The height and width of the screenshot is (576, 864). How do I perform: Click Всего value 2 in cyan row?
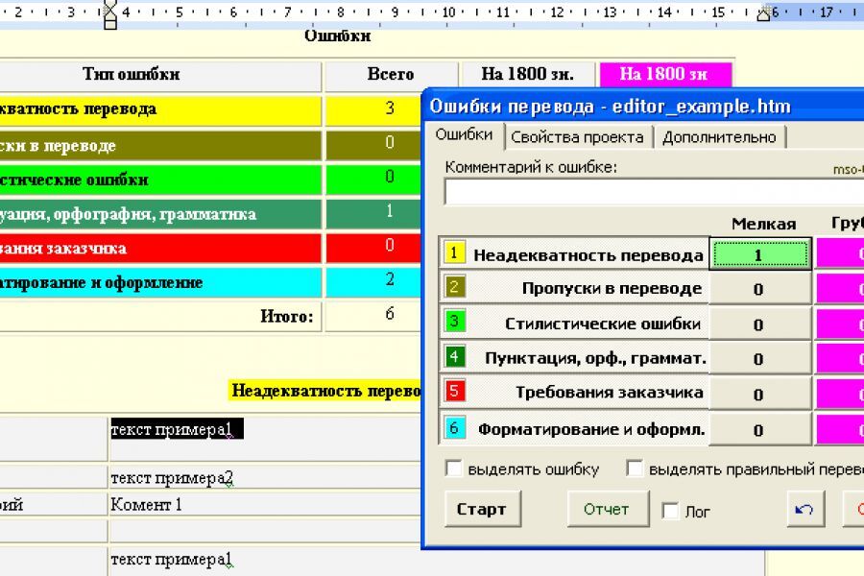[x=390, y=279]
